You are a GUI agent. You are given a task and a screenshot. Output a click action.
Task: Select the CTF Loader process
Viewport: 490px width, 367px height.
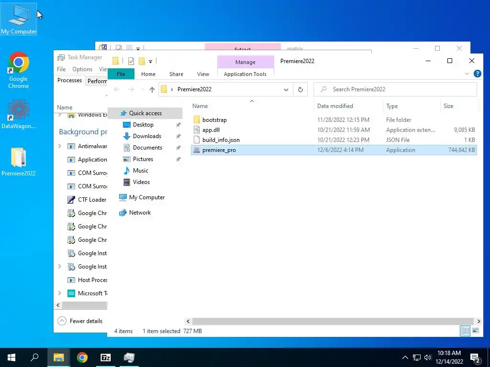87,200
